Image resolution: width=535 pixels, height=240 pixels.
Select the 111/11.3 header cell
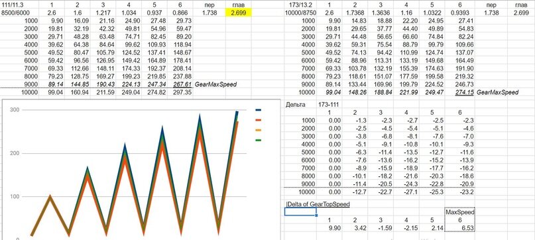[x=19, y=5]
